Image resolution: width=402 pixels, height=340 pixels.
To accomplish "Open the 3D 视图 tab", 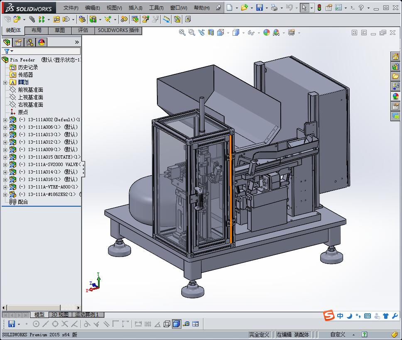I will (59, 315).
